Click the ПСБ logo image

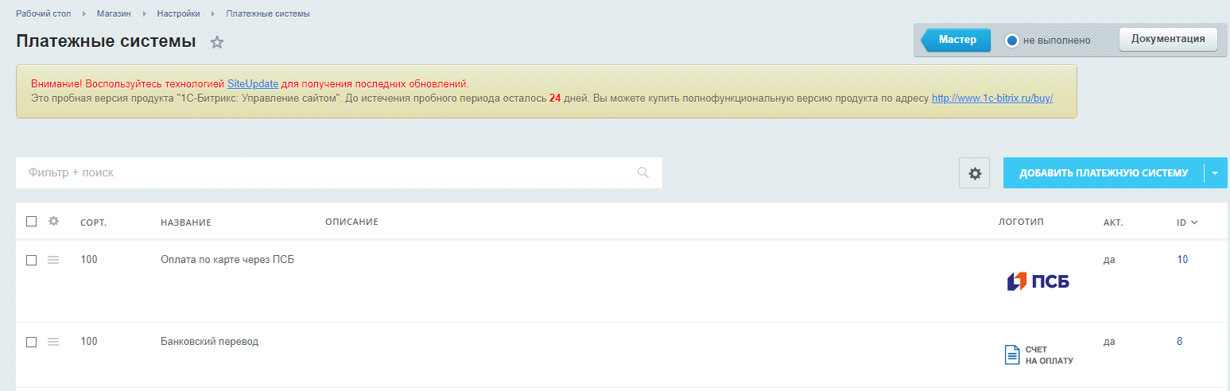tap(1038, 281)
